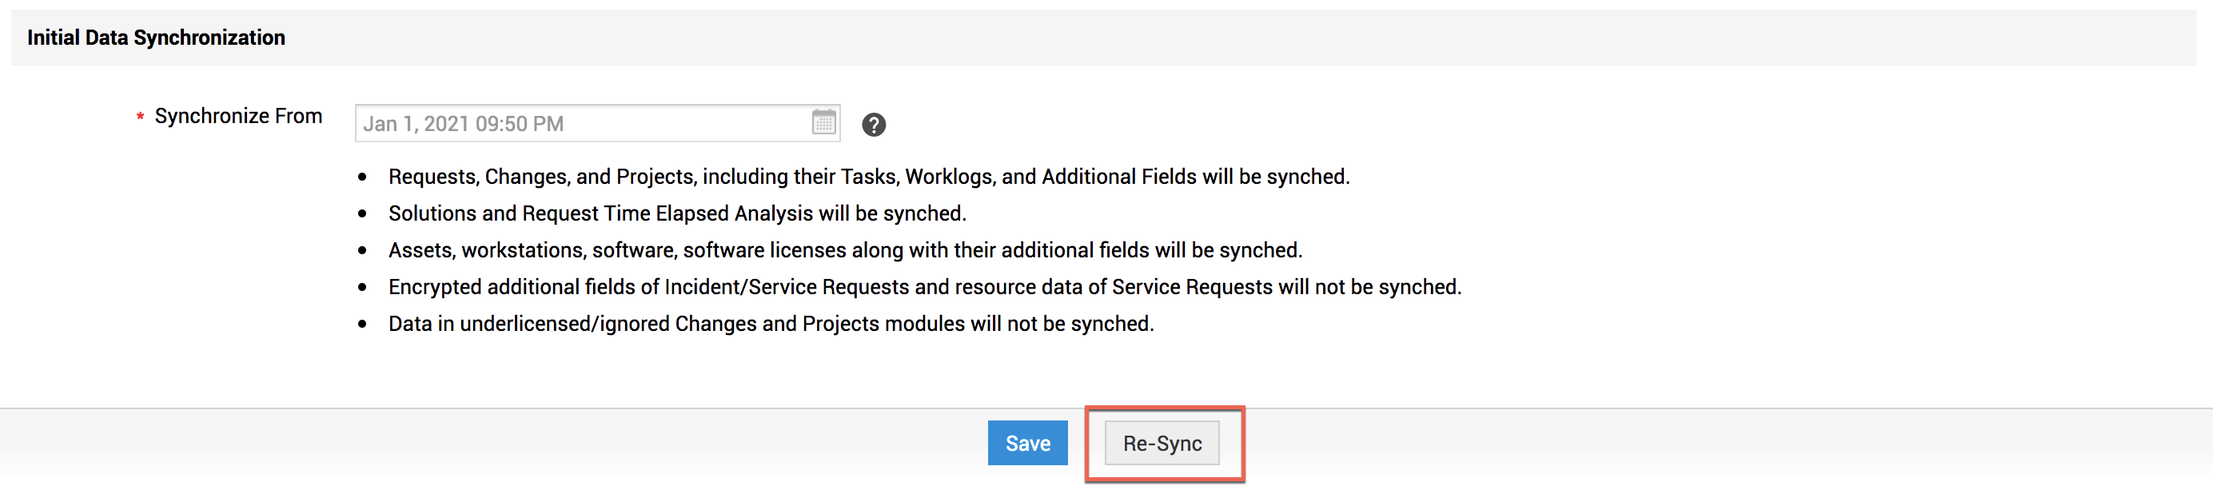Click bullet dot before underlicensed Data line

363,324
